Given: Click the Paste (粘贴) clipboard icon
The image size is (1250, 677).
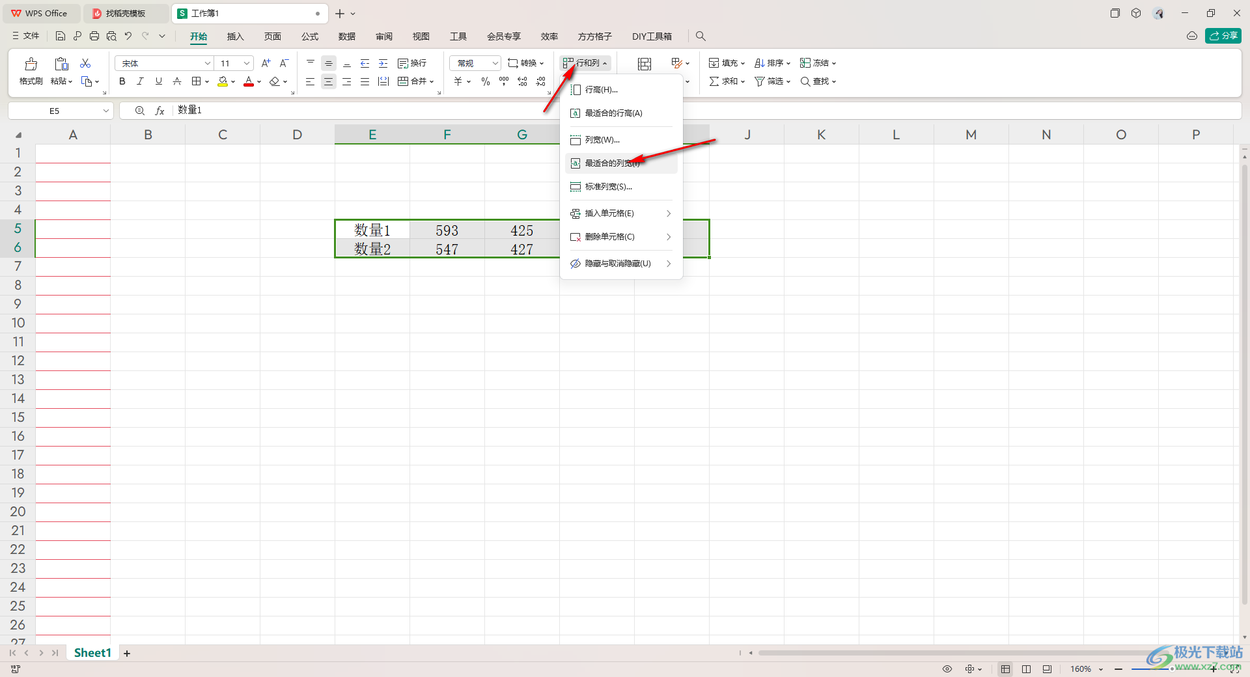Looking at the screenshot, I should [x=61, y=64].
